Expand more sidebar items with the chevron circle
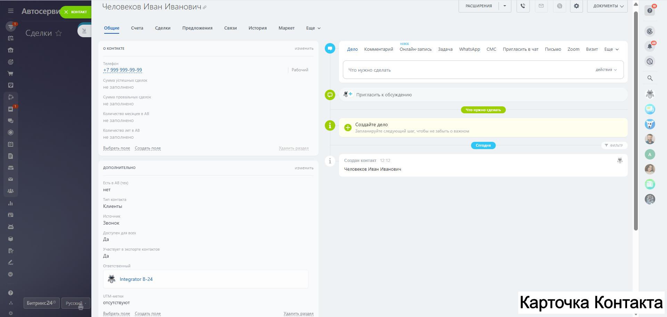Screen dimensions: 667x317 click(x=10, y=274)
